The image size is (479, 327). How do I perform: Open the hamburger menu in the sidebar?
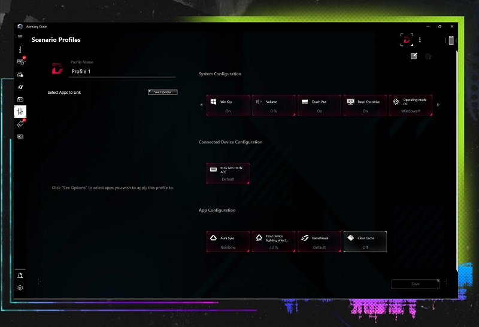pyautogui.click(x=20, y=37)
